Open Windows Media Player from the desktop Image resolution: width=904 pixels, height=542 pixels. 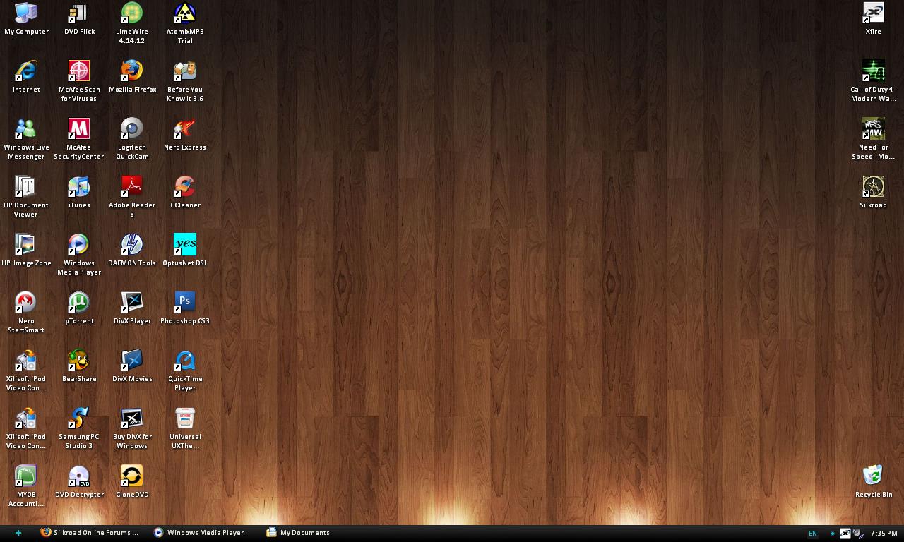pyautogui.click(x=78, y=243)
